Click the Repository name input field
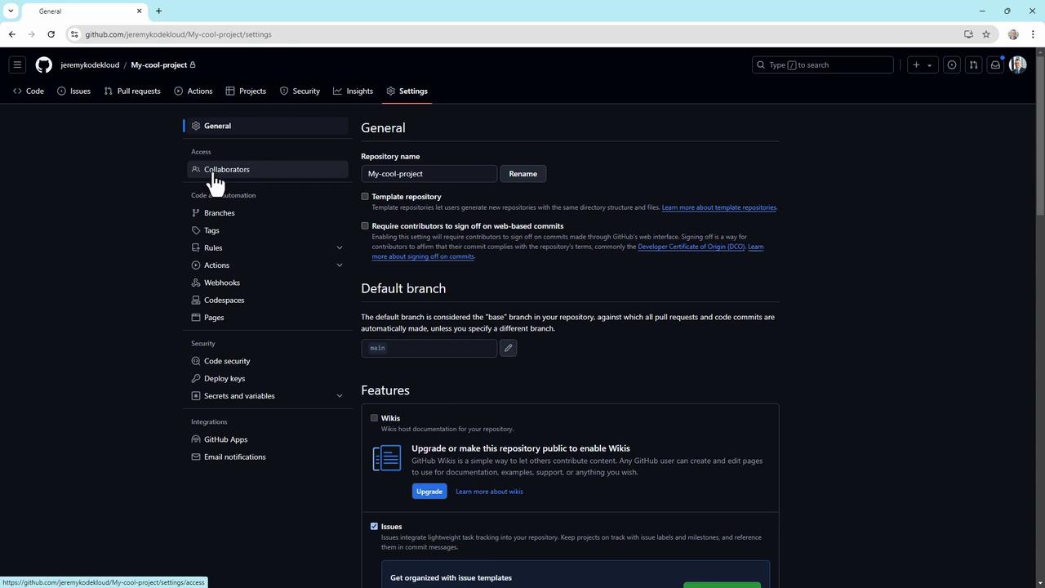This screenshot has width=1045, height=588. coord(429,174)
